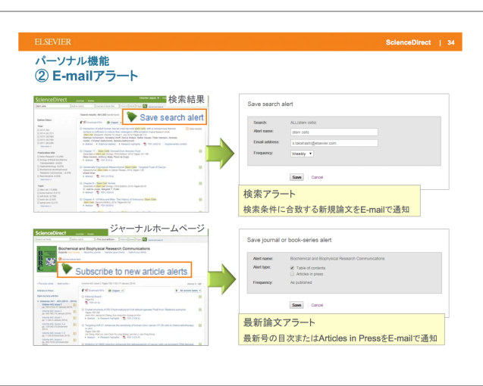The width and height of the screenshot is (483, 386).
Task: Open the Abstract link of the first result
Action: click(x=89, y=144)
